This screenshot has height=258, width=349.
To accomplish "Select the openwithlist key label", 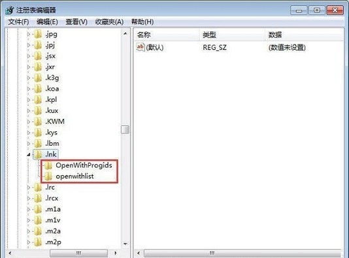I will click(x=75, y=176).
